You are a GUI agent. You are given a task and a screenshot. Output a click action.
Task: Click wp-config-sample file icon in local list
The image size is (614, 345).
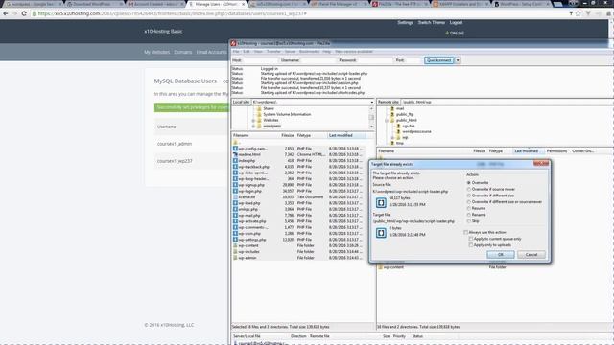235,149
